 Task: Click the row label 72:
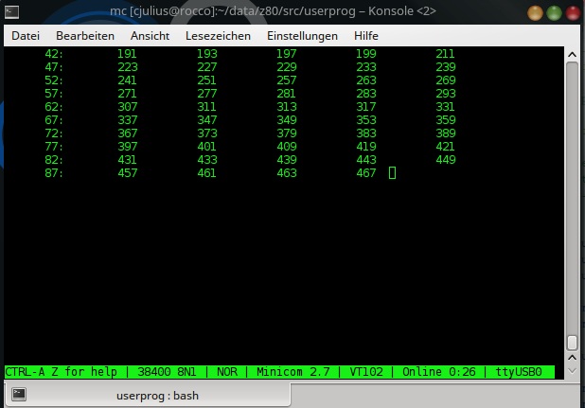(x=54, y=133)
